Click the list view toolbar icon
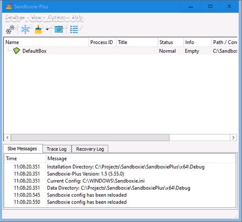This screenshot has width=242, height=222. click(74, 29)
